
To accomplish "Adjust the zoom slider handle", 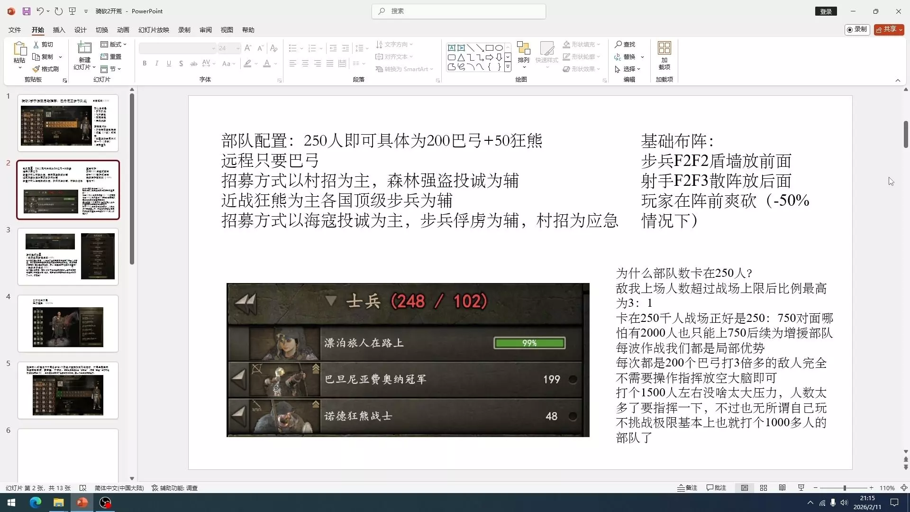I will click(845, 488).
